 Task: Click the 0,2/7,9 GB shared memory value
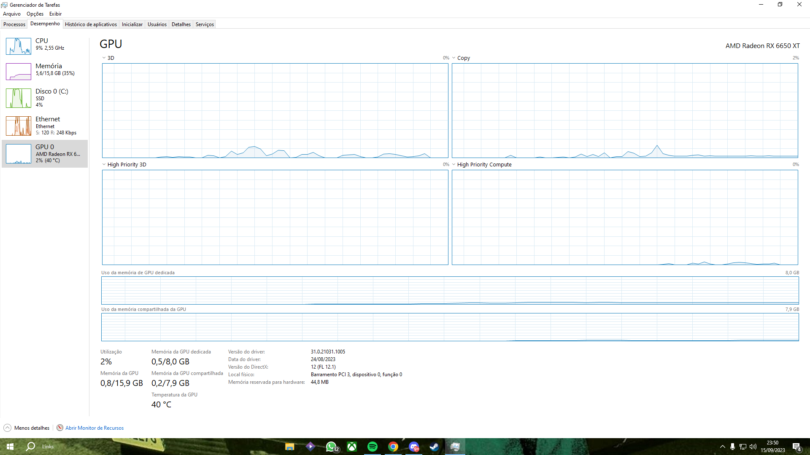pos(170,383)
